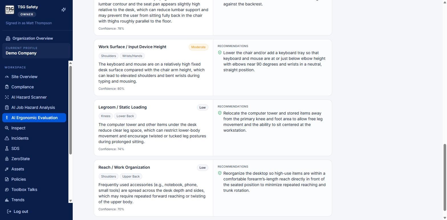The height and width of the screenshot is (220, 447).
Task: Click the AI Hazard Scanner icon
Action: pos(7,97)
